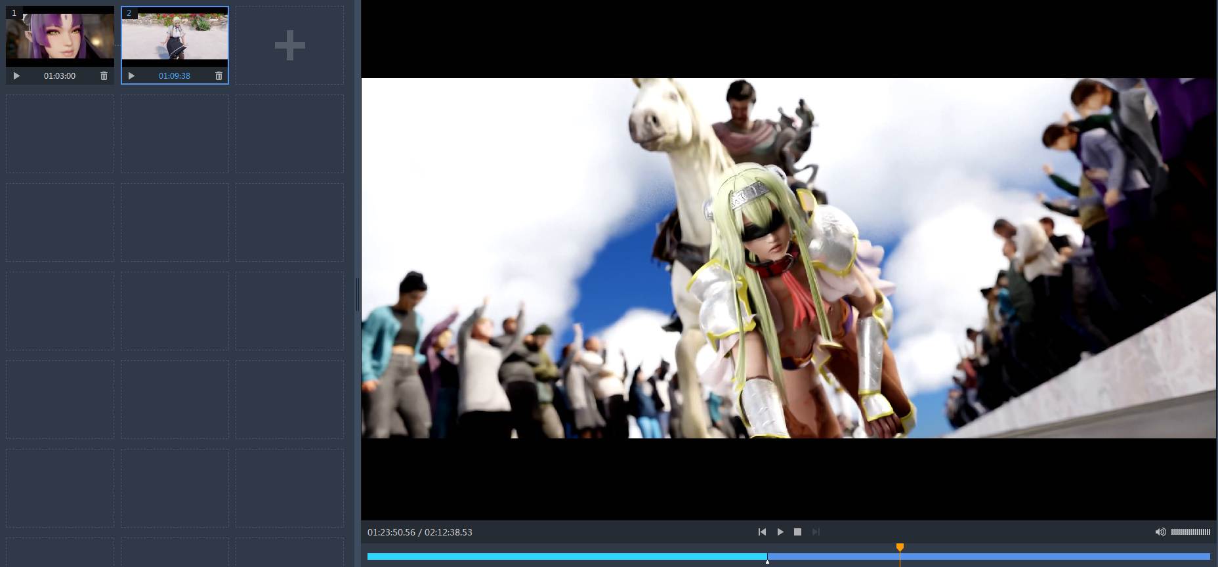The height and width of the screenshot is (567, 1218).
Task: Jump to the next clip marker
Action: 816,532
